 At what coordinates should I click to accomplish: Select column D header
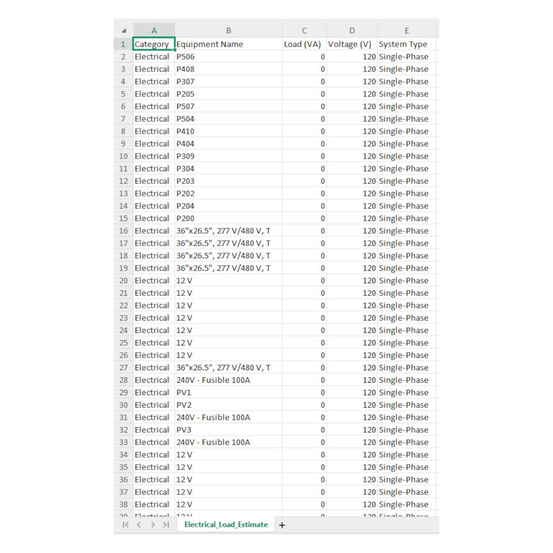[352, 30]
